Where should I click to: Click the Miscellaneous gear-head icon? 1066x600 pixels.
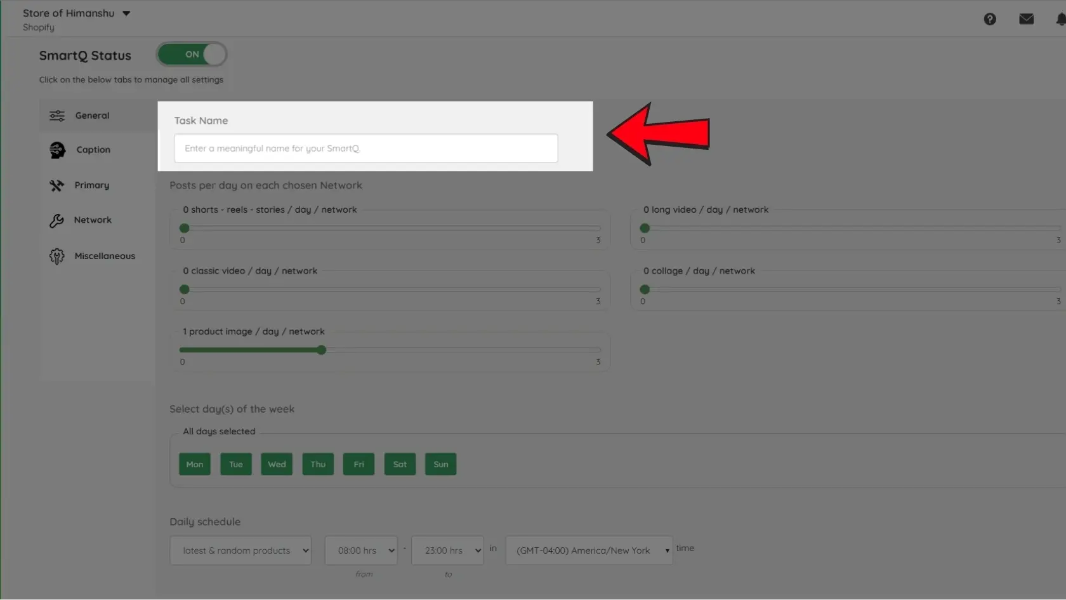(57, 256)
